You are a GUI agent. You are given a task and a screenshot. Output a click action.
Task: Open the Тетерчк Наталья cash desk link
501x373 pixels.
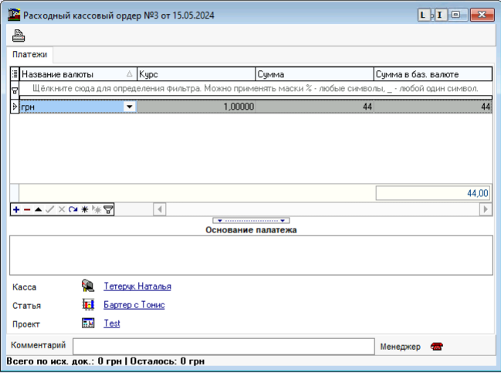pos(137,287)
